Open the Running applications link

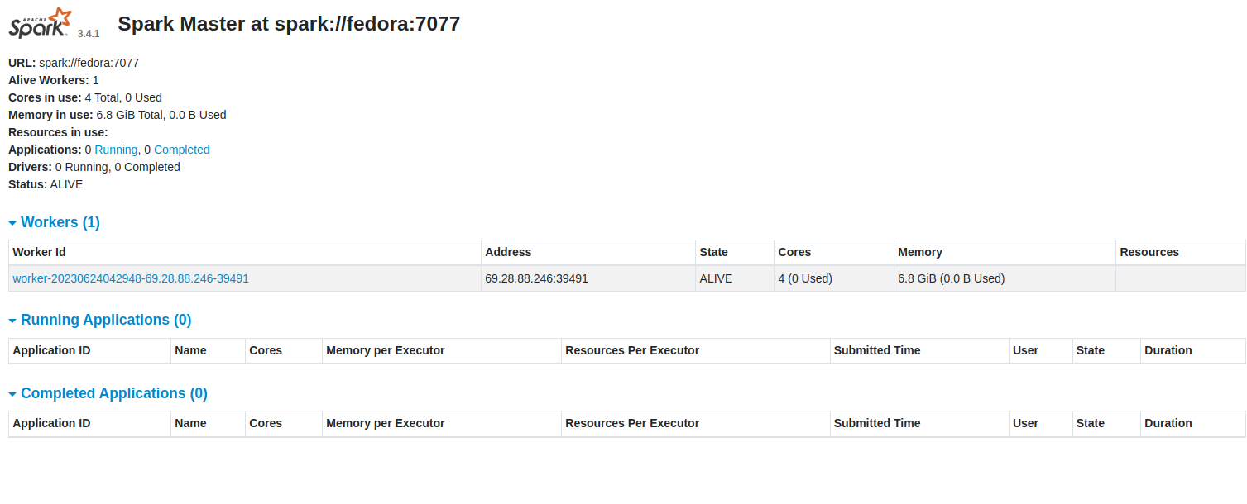tap(116, 150)
